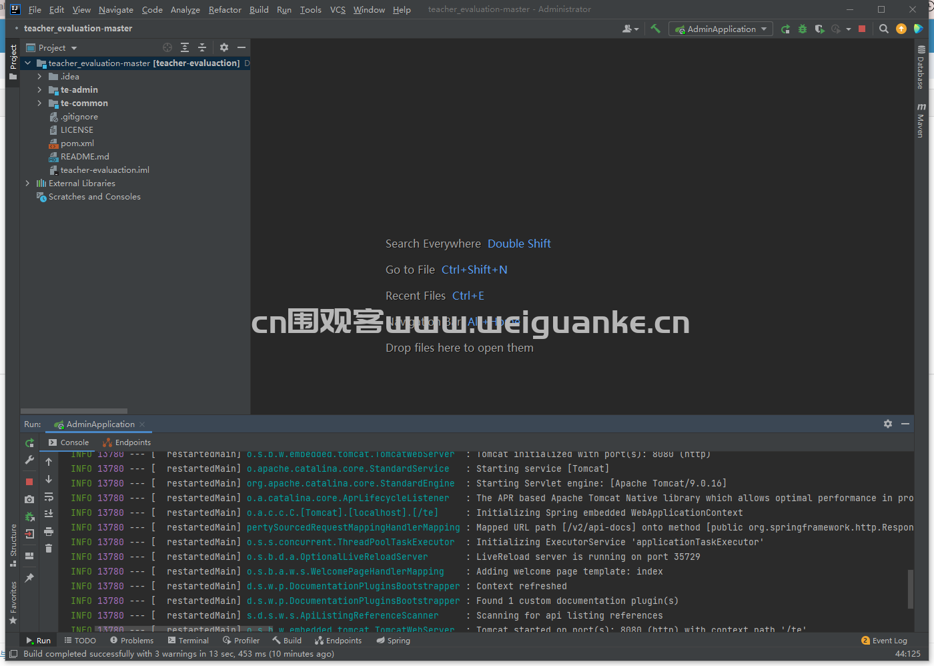
Task: Open the Profiler tool window
Action: coord(241,641)
